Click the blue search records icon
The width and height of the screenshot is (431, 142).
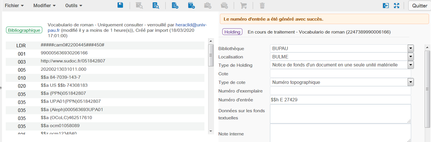[x=156, y=5]
